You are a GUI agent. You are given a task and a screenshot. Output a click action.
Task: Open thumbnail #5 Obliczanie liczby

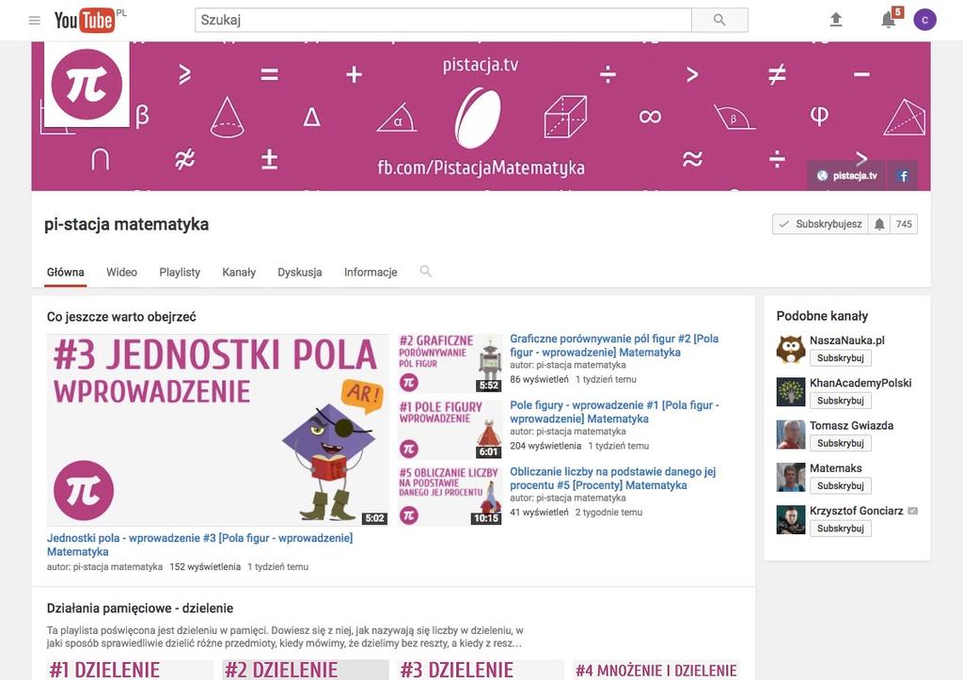[450, 497]
